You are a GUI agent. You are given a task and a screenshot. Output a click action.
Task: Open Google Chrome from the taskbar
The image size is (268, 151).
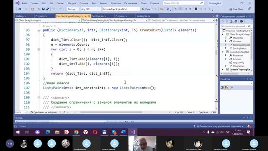coord(76,132)
